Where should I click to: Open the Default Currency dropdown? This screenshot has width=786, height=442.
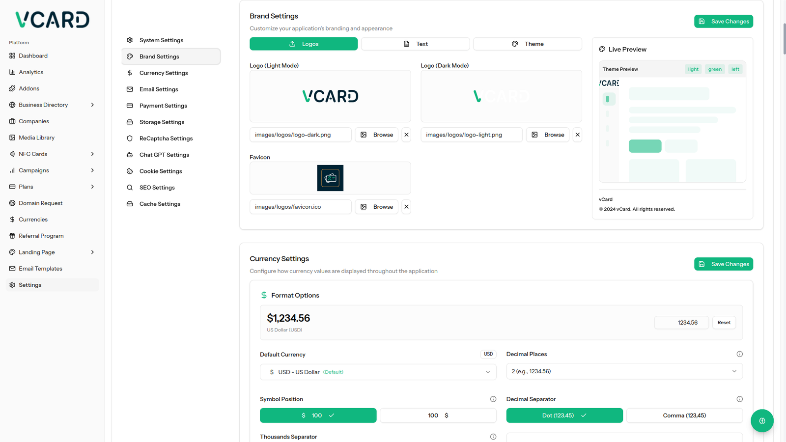coord(378,372)
